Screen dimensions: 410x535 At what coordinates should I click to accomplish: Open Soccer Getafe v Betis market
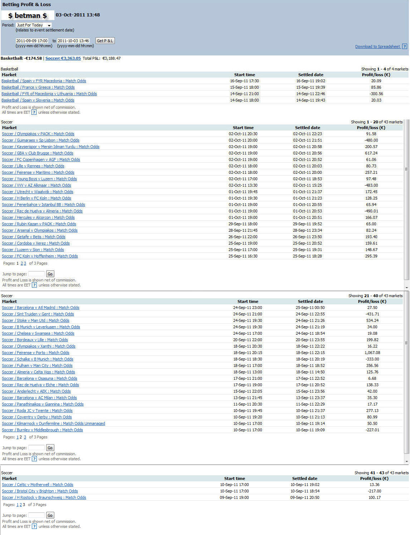34,237
